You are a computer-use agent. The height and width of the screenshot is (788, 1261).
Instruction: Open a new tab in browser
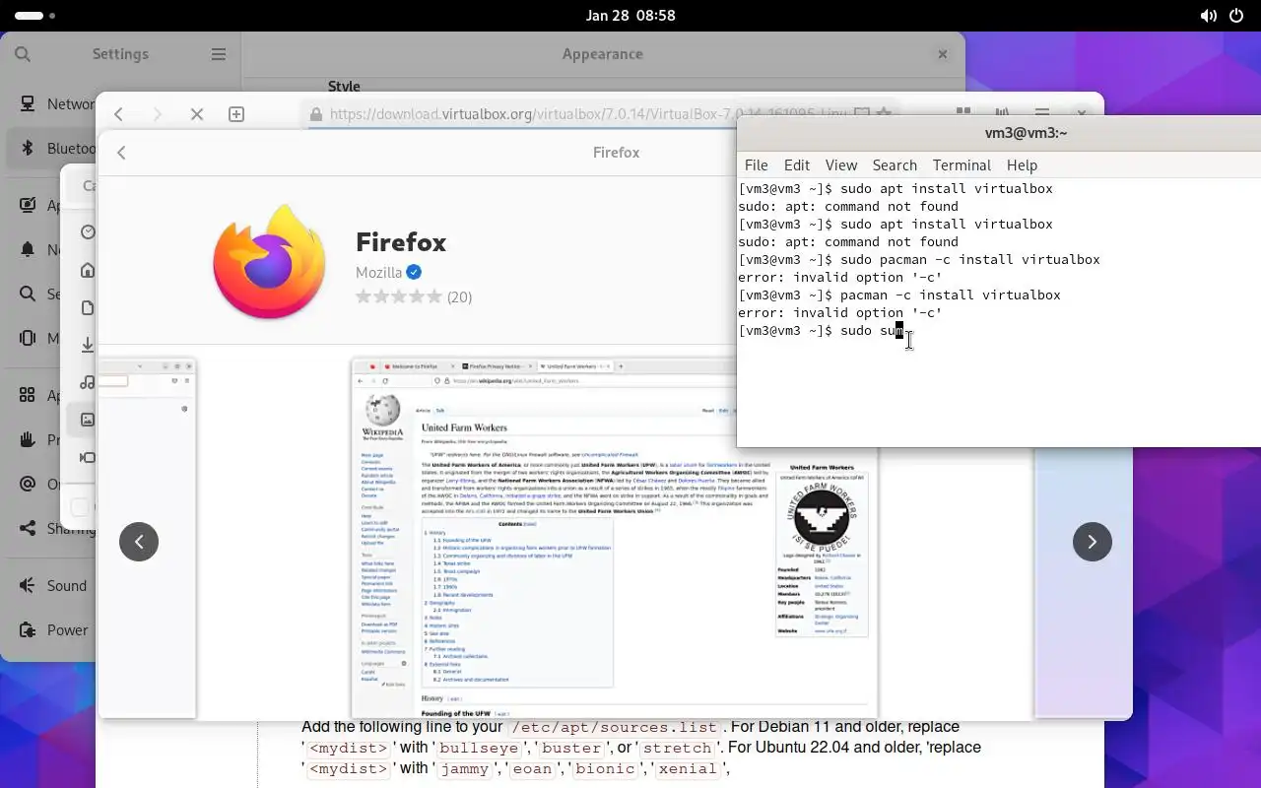[x=236, y=114]
